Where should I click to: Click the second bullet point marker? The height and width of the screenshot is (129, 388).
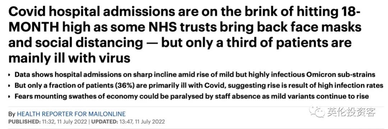click(x=9, y=86)
